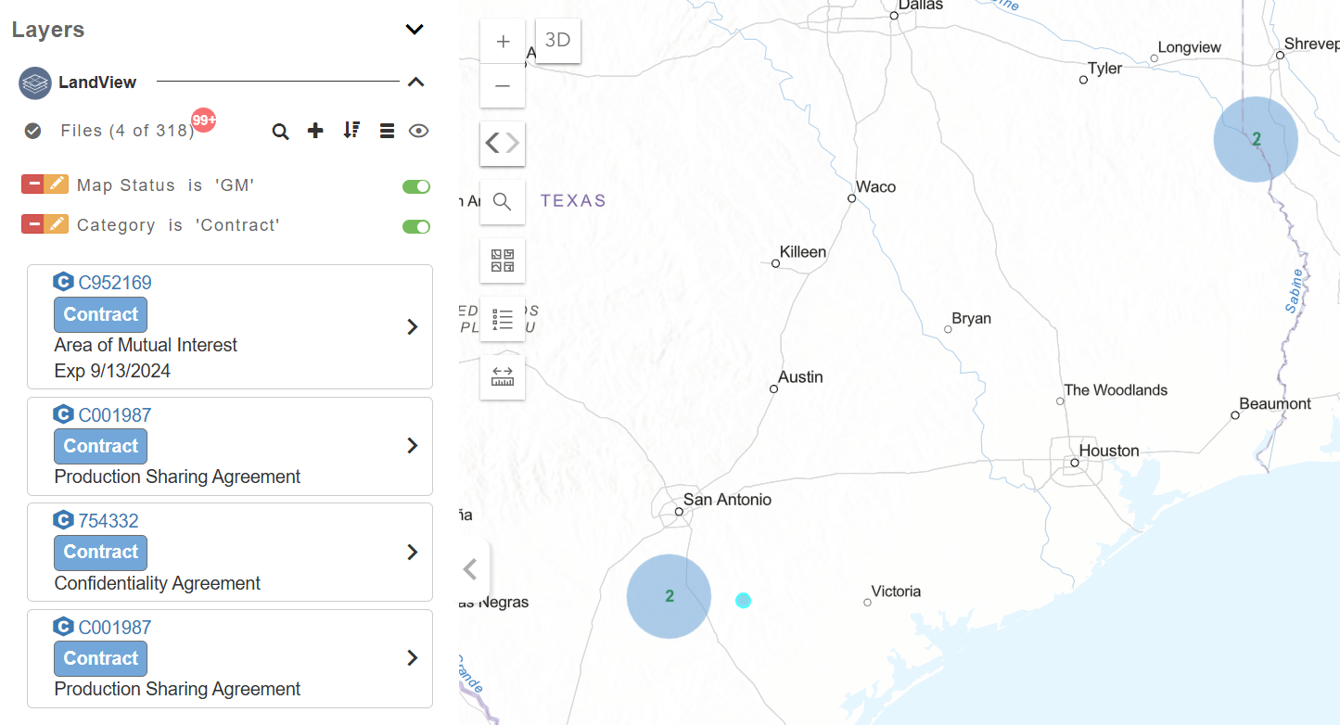Disable the Map Status 'GM' filter
Screen dimensions: 1340x725
[416, 186]
